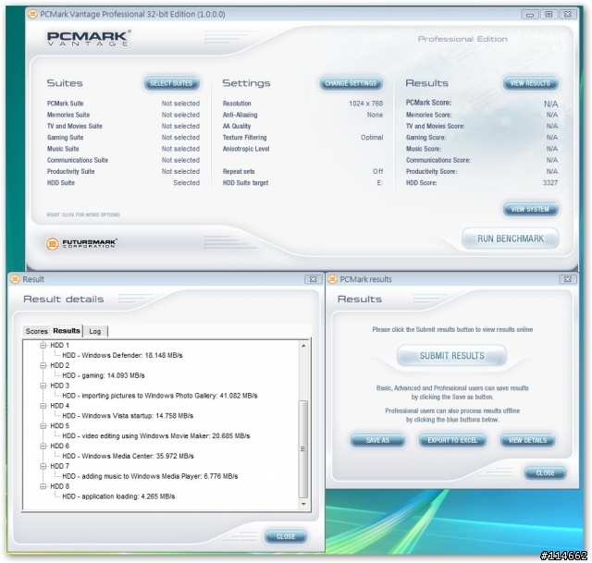Click the PCMark results window title icon
The width and height of the screenshot is (592, 563).
coord(332,279)
